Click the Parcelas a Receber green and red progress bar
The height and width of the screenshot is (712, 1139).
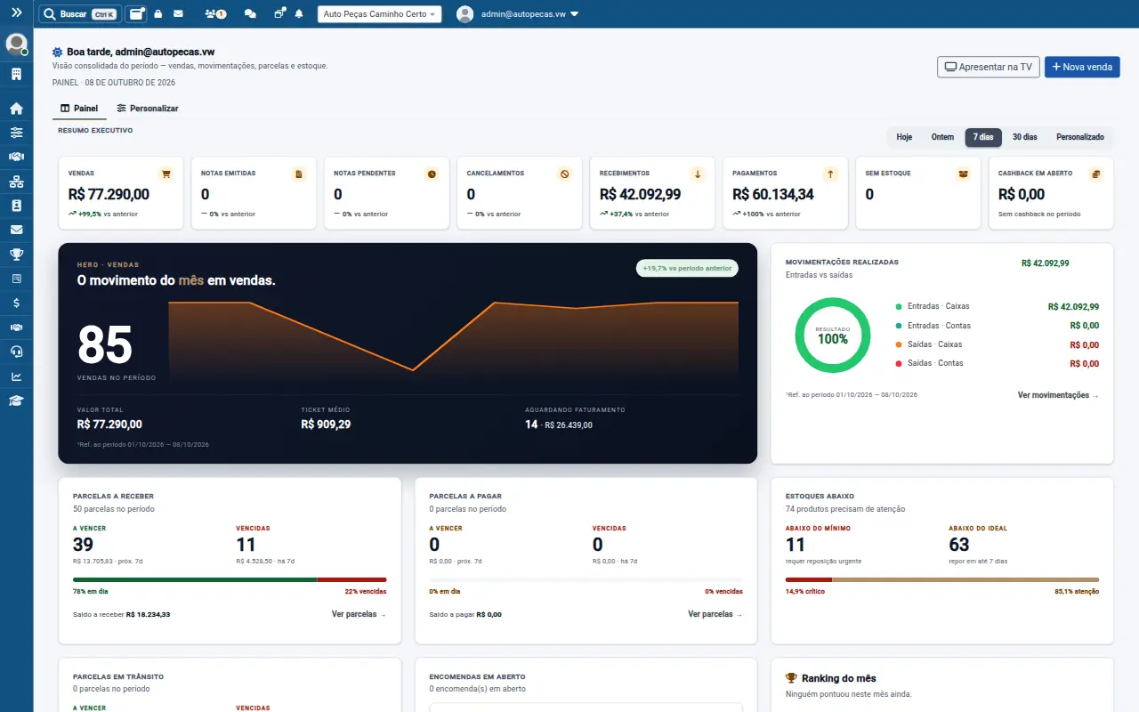click(x=230, y=579)
